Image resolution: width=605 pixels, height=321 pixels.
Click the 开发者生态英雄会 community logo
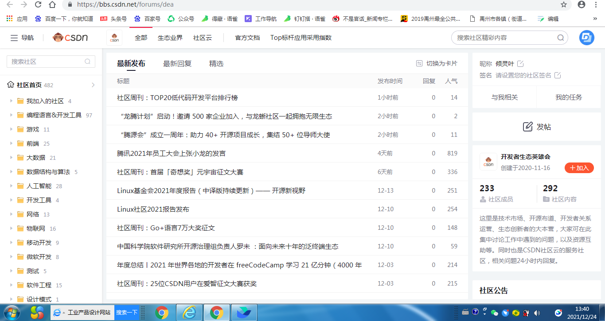(x=488, y=162)
